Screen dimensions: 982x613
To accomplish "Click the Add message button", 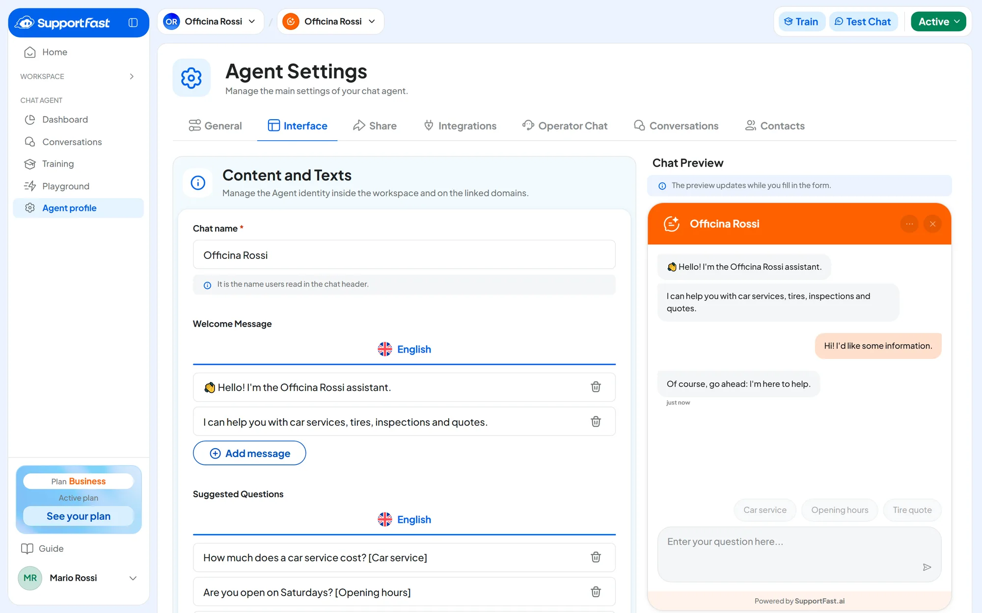I will [x=249, y=453].
